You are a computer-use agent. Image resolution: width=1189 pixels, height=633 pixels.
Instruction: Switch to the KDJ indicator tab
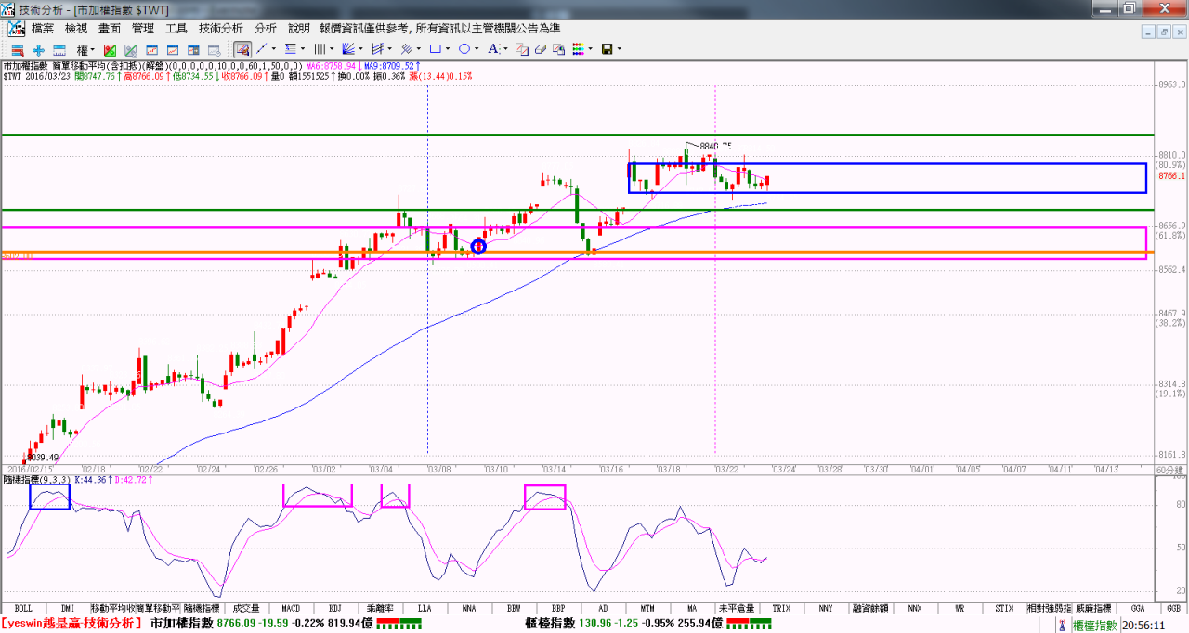coord(335,609)
